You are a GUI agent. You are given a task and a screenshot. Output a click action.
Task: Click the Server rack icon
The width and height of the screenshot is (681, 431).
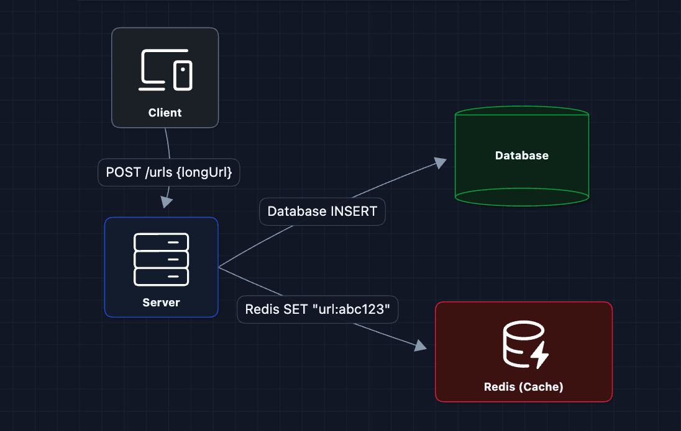(162, 259)
